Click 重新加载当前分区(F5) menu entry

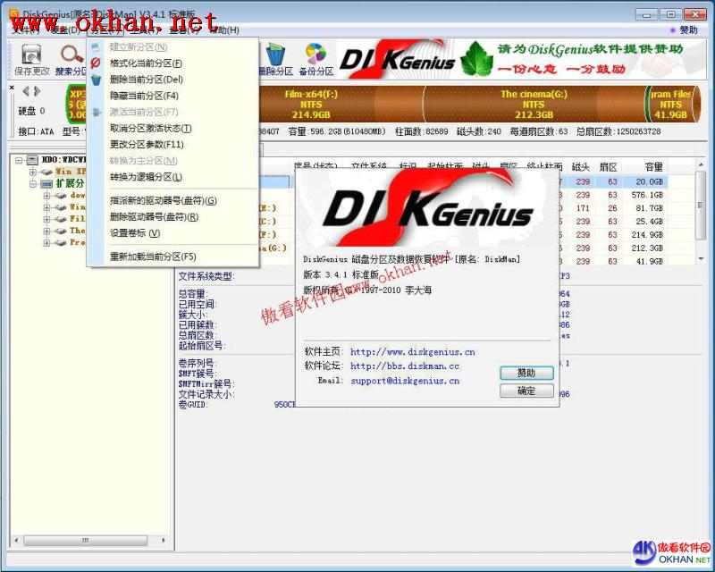(x=172, y=257)
